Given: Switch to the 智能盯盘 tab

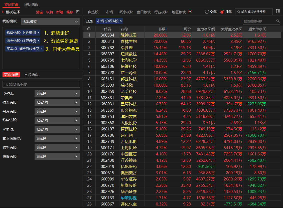Looking at the screenshot, I should [11, 5].
